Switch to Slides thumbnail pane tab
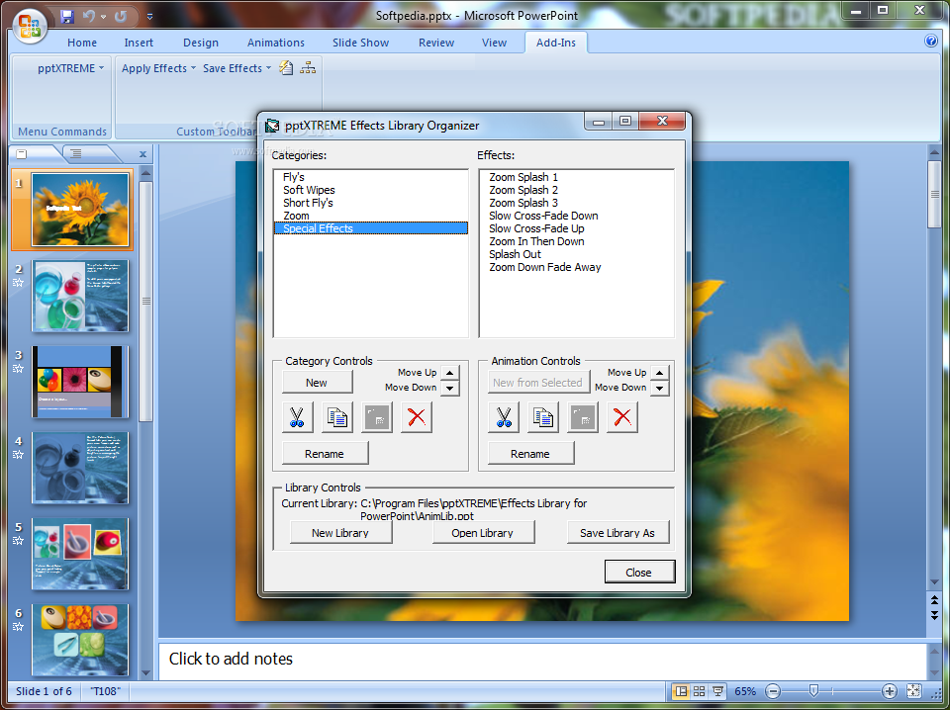Screen dimensions: 950x710 (x=23, y=153)
